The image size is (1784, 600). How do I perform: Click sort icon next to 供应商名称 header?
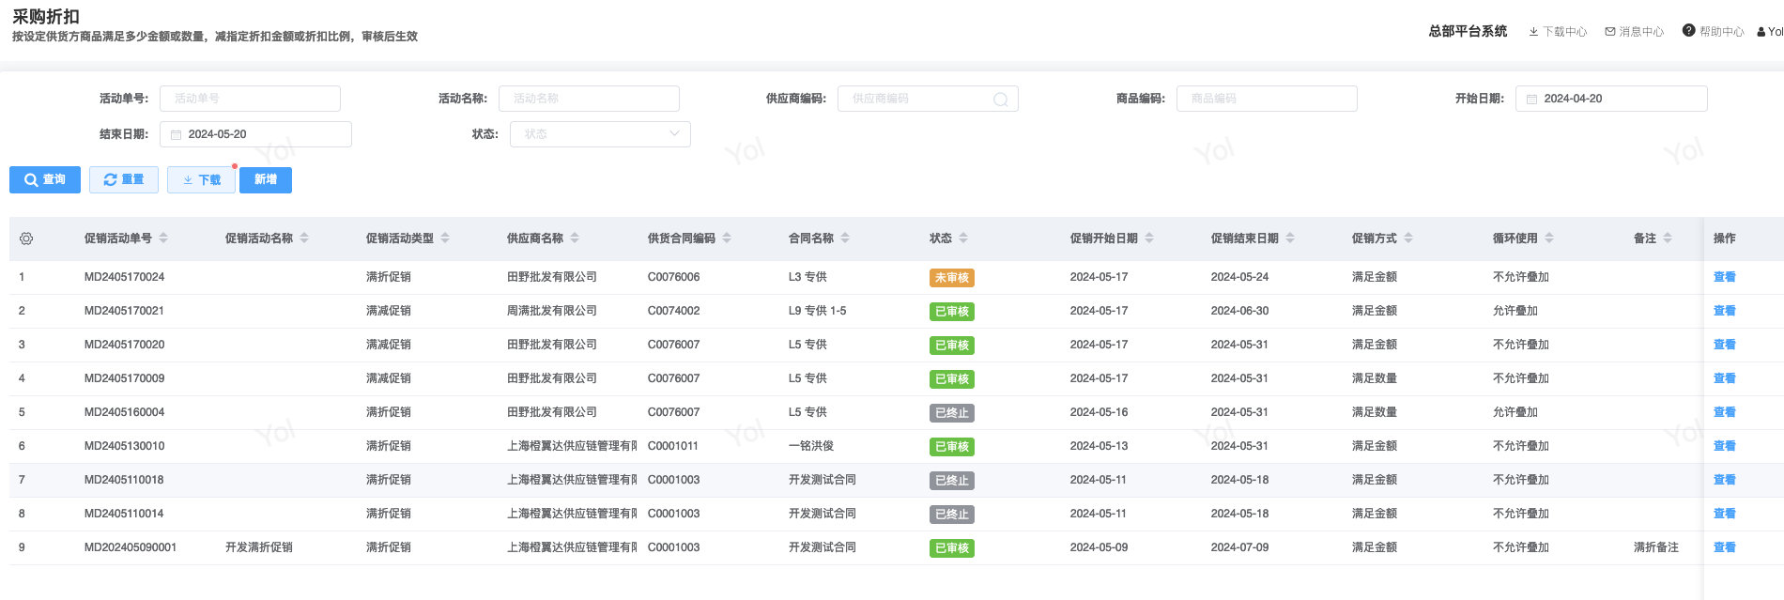575,238
